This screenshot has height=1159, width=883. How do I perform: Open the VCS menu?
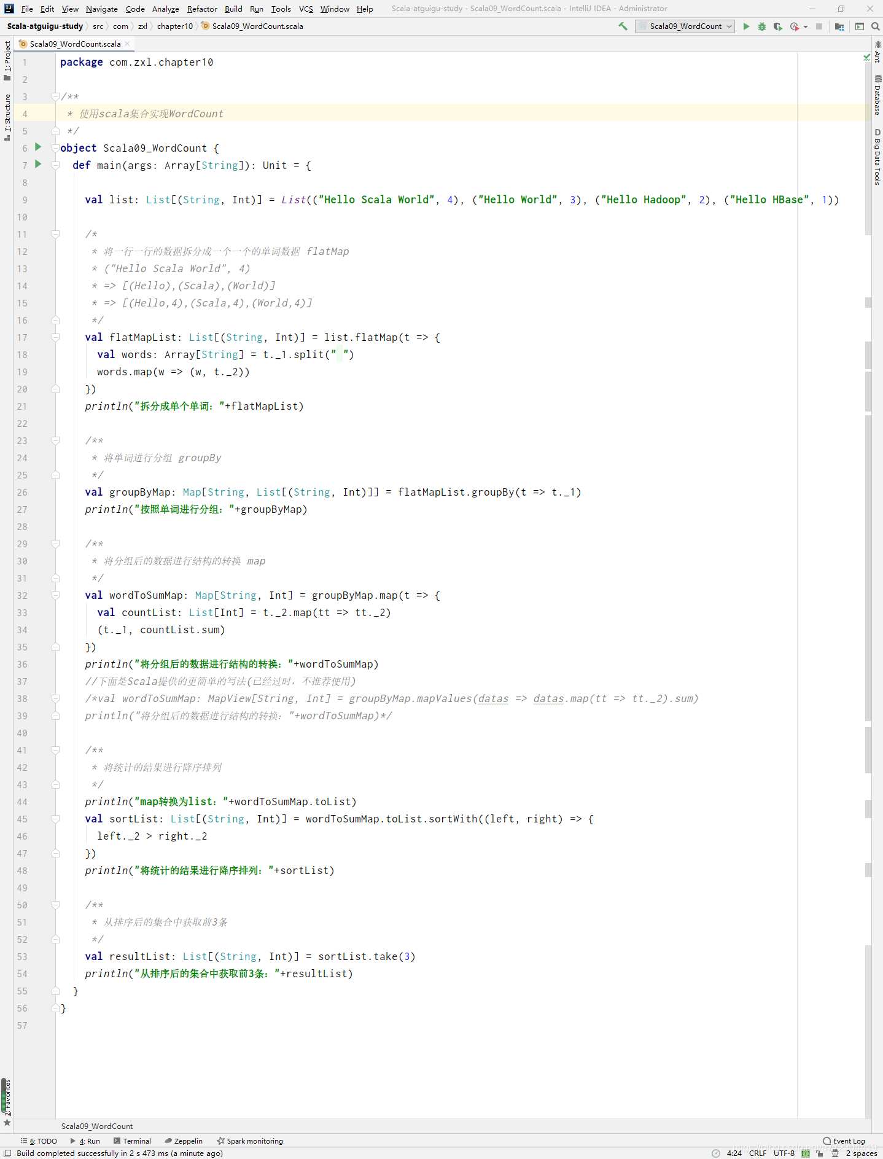point(306,9)
